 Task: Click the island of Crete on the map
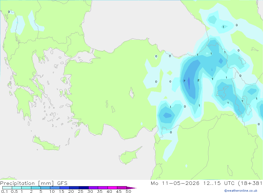tap(46, 143)
